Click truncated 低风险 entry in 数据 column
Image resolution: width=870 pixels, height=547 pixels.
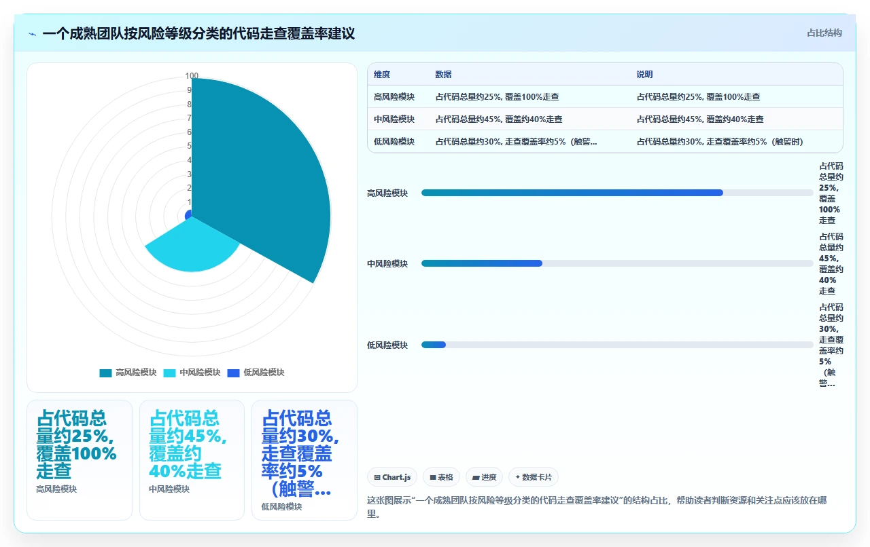tap(517, 142)
